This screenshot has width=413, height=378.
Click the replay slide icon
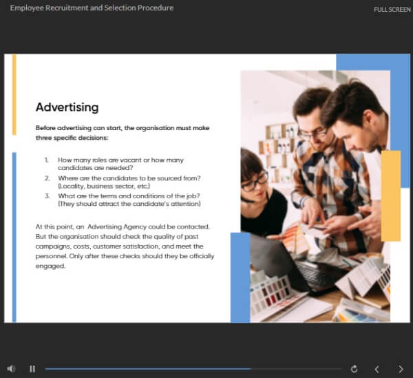click(354, 369)
